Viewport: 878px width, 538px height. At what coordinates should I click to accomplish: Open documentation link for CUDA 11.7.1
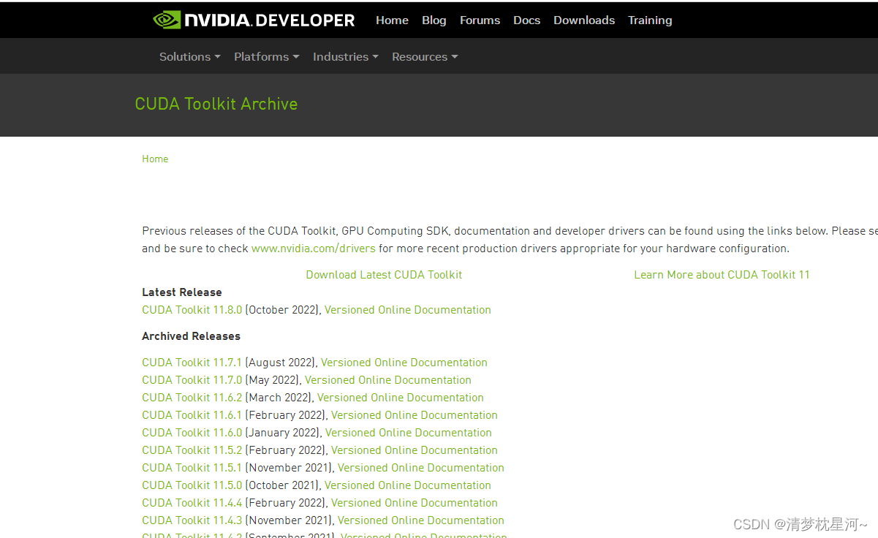(404, 363)
